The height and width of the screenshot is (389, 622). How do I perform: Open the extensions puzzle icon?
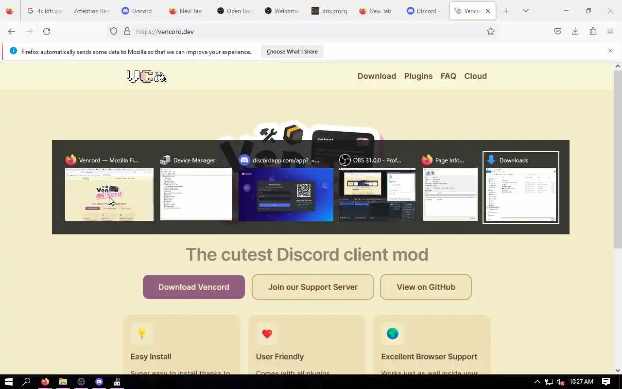[x=593, y=32]
